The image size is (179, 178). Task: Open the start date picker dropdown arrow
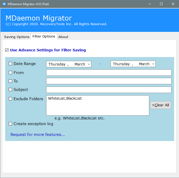tap(89, 64)
